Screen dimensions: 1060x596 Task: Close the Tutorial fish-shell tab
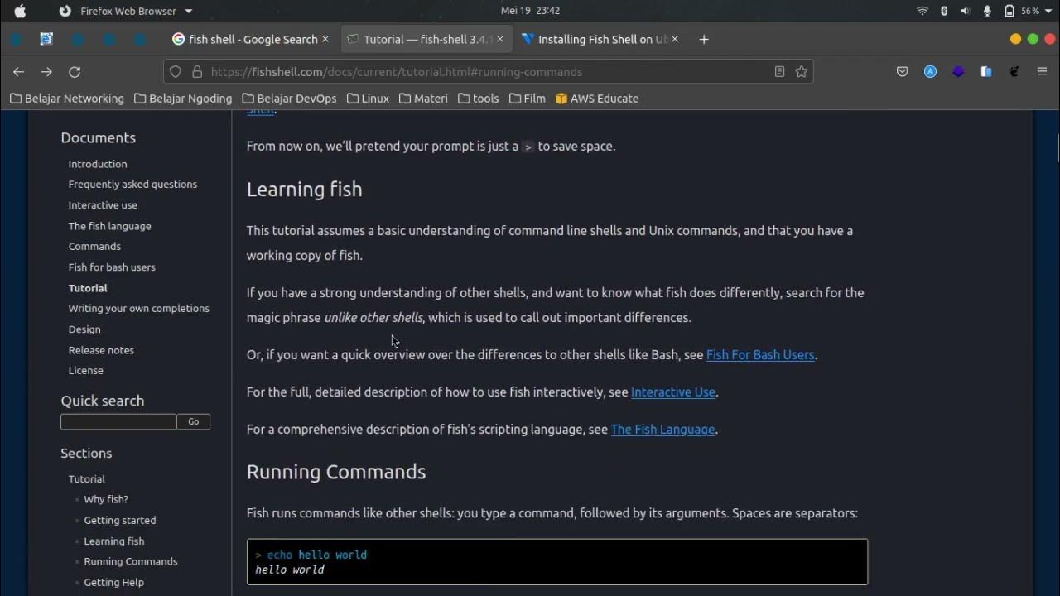tap(500, 39)
